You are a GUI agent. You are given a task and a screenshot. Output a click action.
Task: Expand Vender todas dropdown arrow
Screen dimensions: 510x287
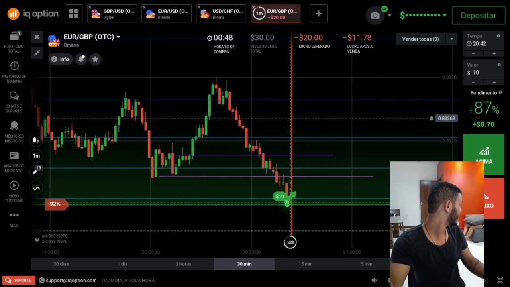451,39
